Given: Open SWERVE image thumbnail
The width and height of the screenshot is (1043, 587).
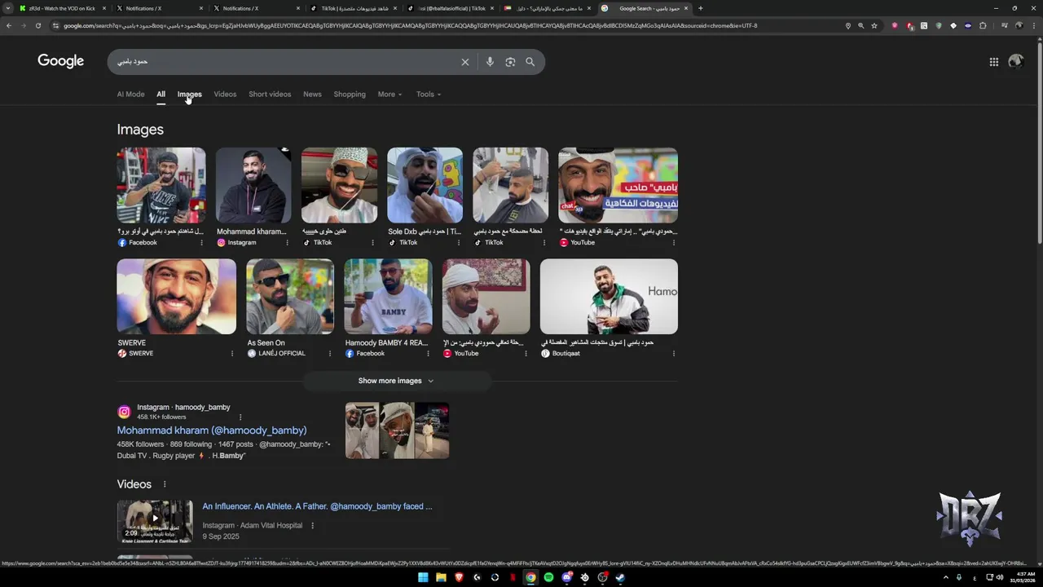Looking at the screenshot, I should pyautogui.click(x=176, y=297).
